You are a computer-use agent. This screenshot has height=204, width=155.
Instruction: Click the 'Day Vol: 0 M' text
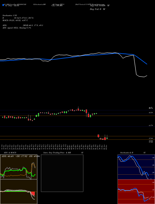97,9
